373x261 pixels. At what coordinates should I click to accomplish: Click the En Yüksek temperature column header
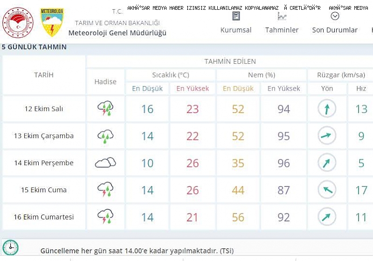pos(193,89)
